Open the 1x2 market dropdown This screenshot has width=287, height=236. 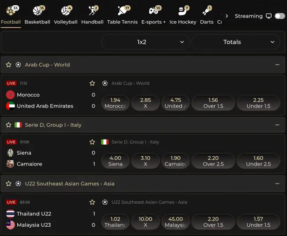click(x=145, y=42)
